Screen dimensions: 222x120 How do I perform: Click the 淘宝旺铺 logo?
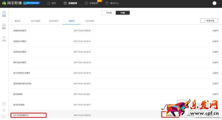pyautogui.click(x=12, y=3)
